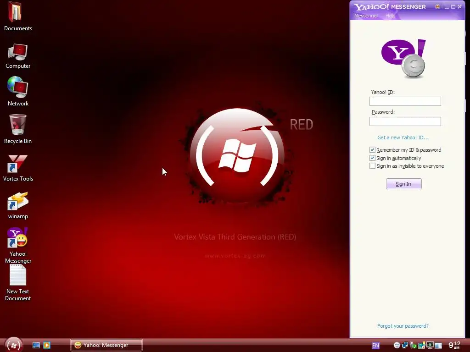Image resolution: width=470 pixels, height=352 pixels.
Task: Click the taskbar clock showing 9:12 AM
Action: point(454,345)
